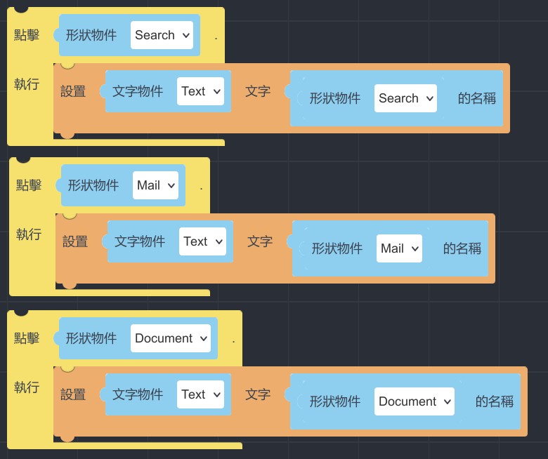548x459 pixels.
Task: Open the Text dropdown in the Mail handler row
Action: (202, 241)
